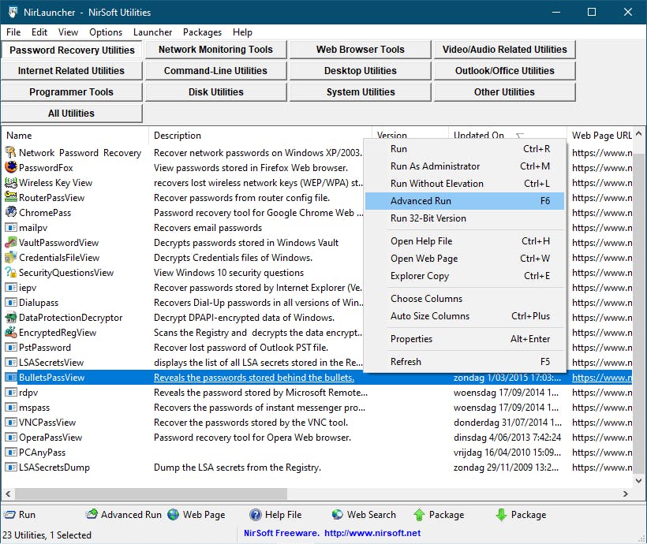
Task: Open the Launcher menu
Action: click(x=152, y=32)
